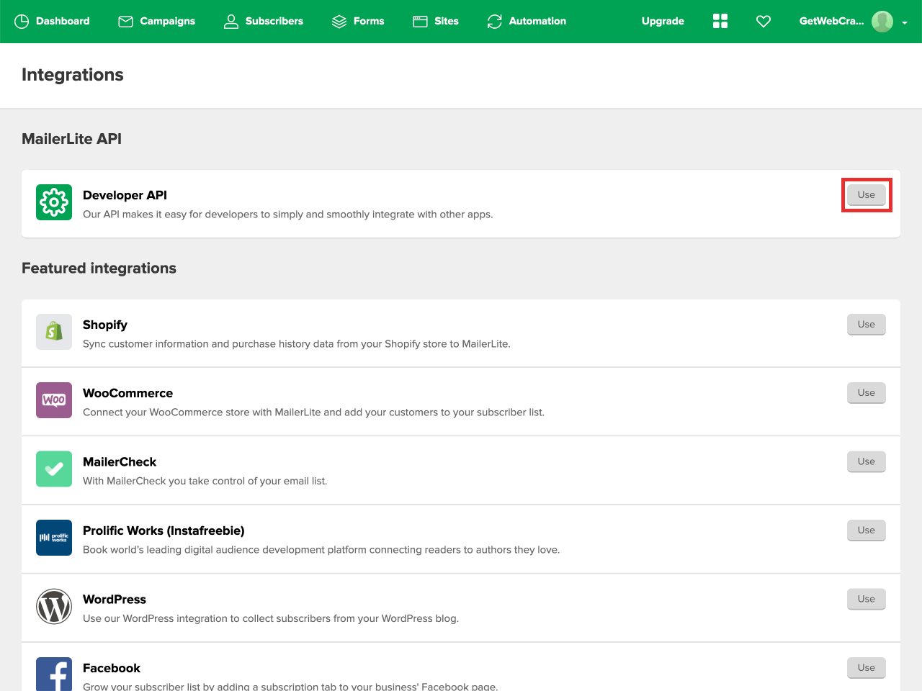Navigate to the Automation menu item
The height and width of the screenshot is (691, 922).
[x=527, y=22]
